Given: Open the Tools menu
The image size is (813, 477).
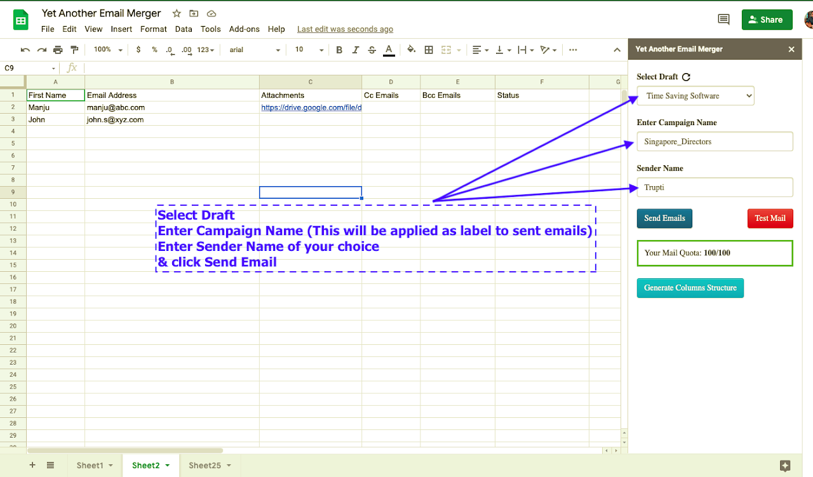Looking at the screenshot, I should pyautogui.click(x=211, y=29).
